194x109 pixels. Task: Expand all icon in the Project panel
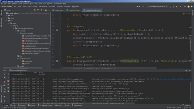click(x=38, y=10)
